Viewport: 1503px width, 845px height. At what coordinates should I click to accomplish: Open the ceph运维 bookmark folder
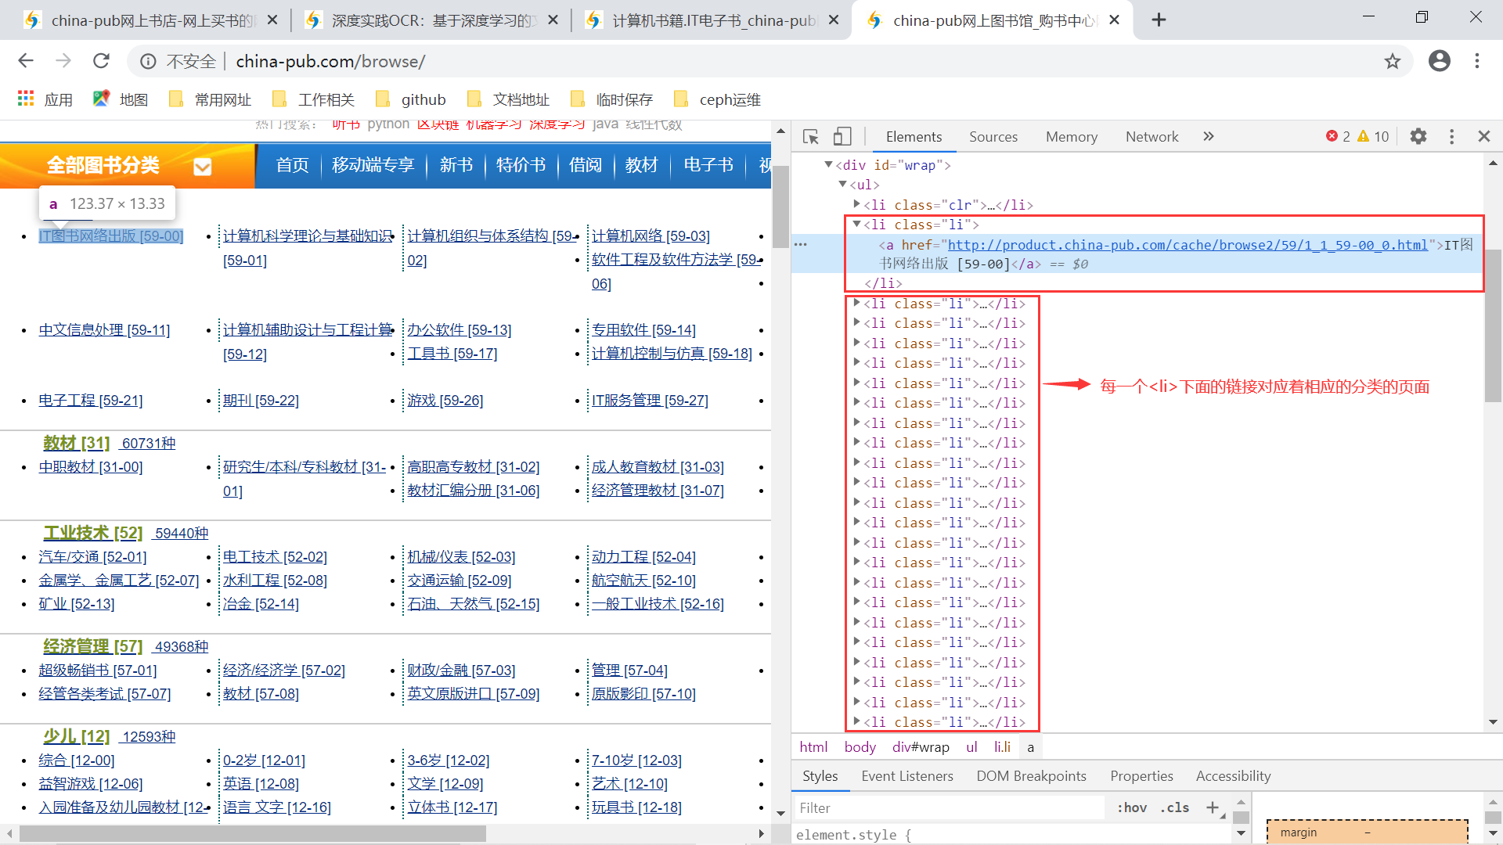pos(717,99)
